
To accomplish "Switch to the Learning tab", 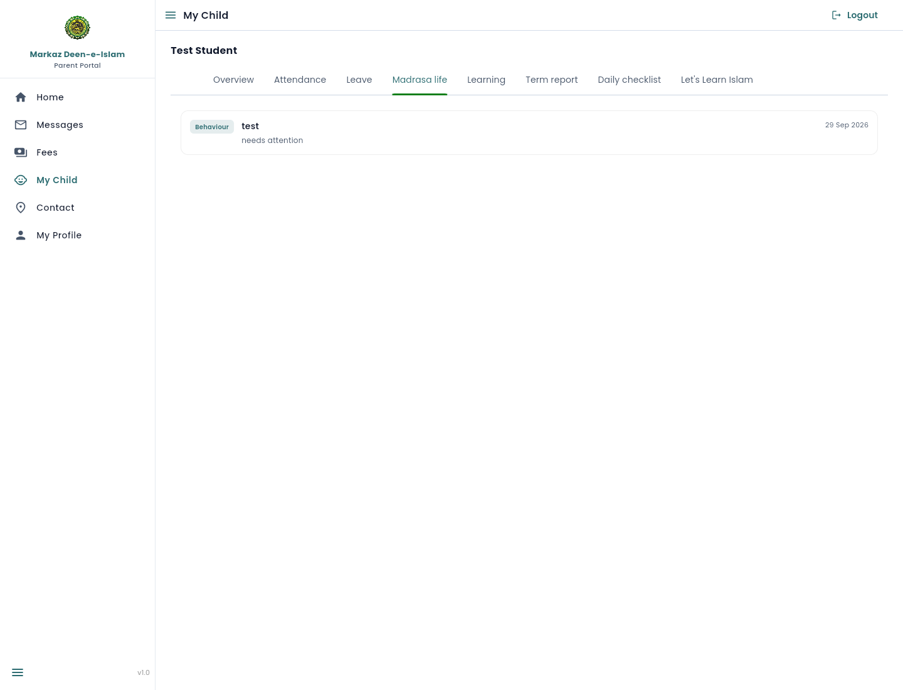I will click(x=486, y=80).
